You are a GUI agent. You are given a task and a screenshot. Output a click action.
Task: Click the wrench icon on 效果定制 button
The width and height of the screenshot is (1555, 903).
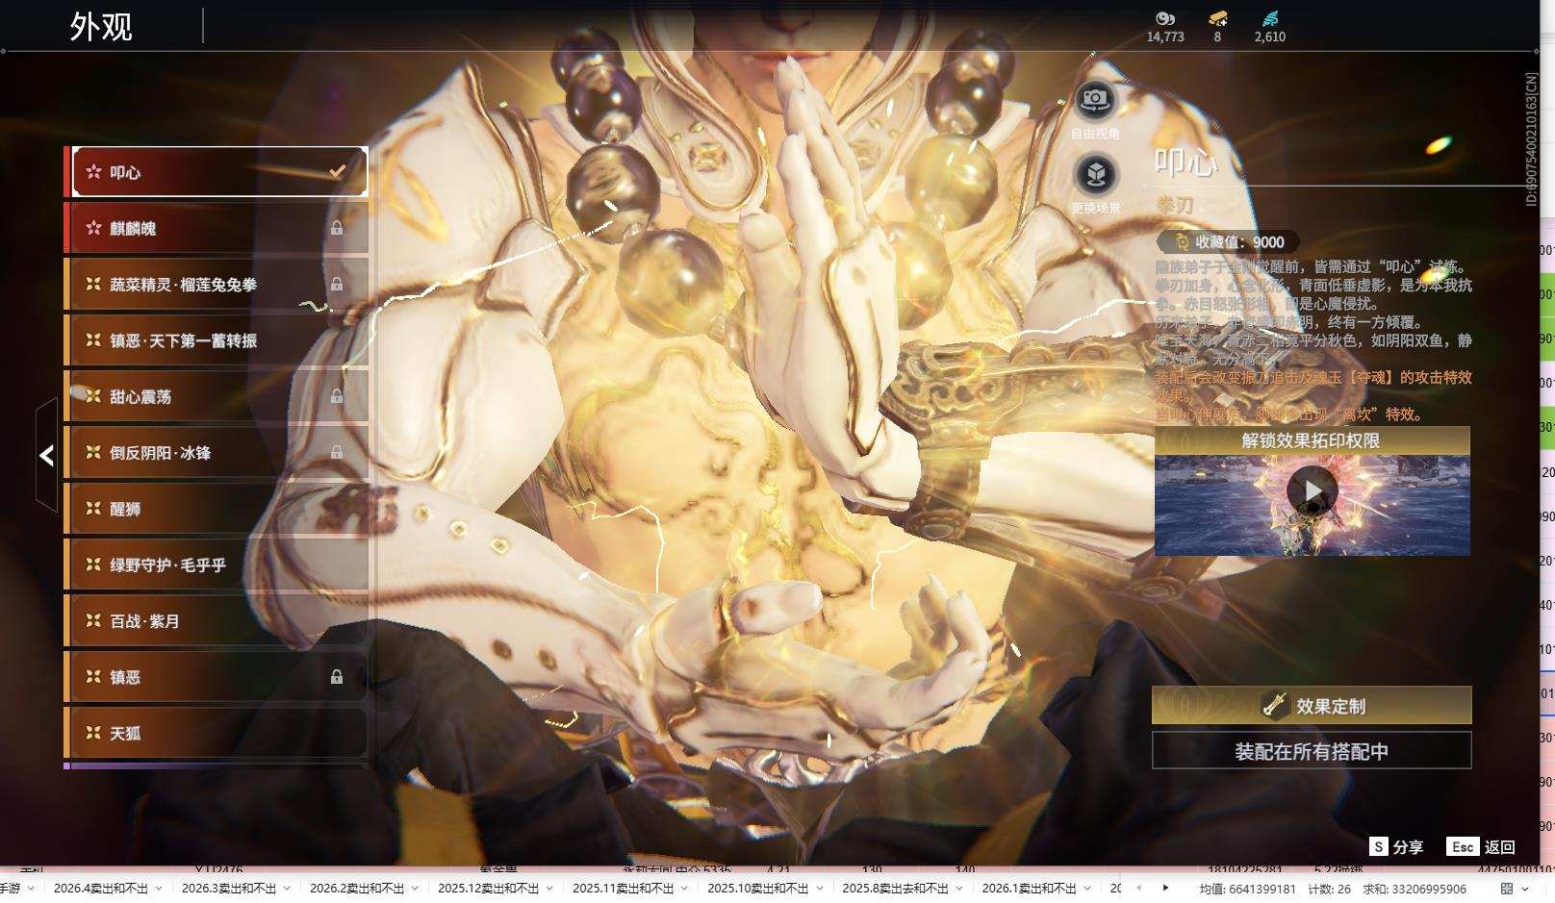(x=1275, y=706)
